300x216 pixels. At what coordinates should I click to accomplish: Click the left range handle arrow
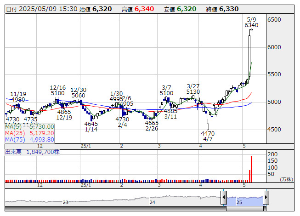[x=223, y=198]
